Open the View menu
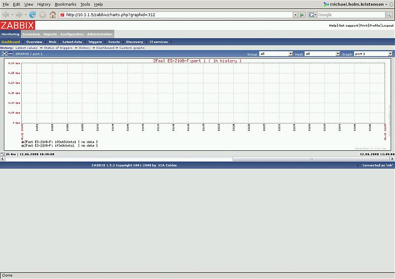The width and height of the screenshot is (395, 279). point(29,4)
